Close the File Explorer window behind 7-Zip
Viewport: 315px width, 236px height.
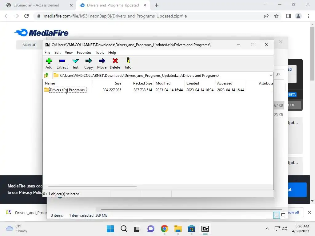click(281, 41)
